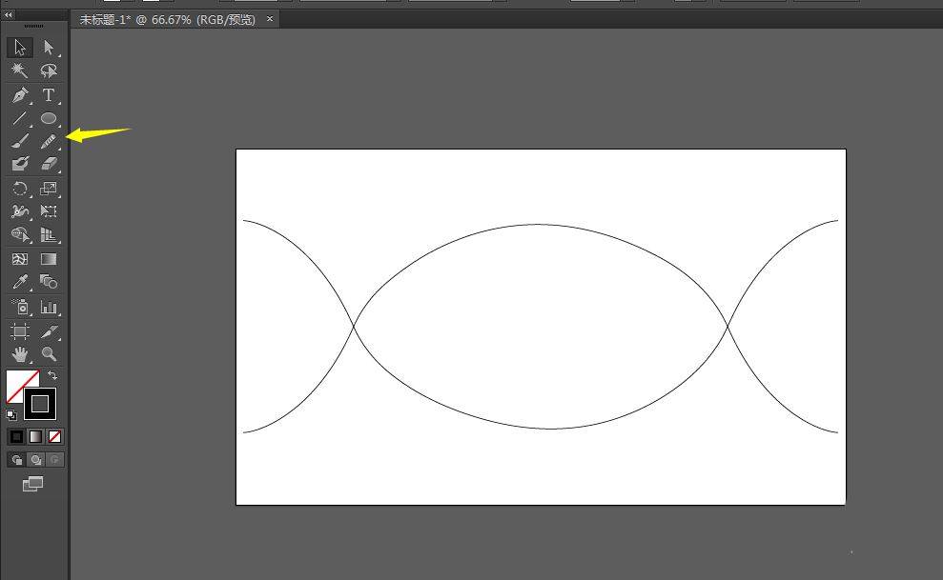Collapse the tools panel with double arrows
Screen dimensions: 943x580
tap(10, 14)
